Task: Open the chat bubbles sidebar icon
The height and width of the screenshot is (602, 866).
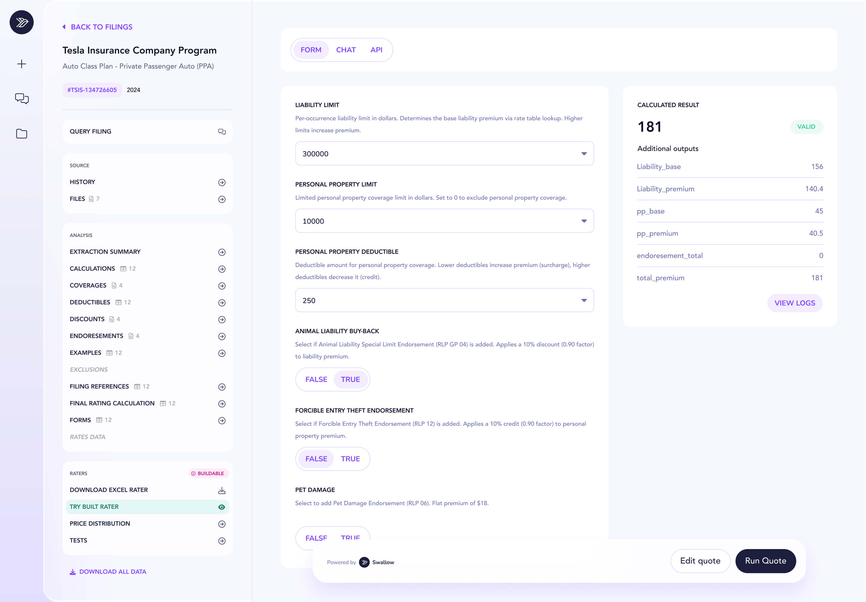Action: 21,98
